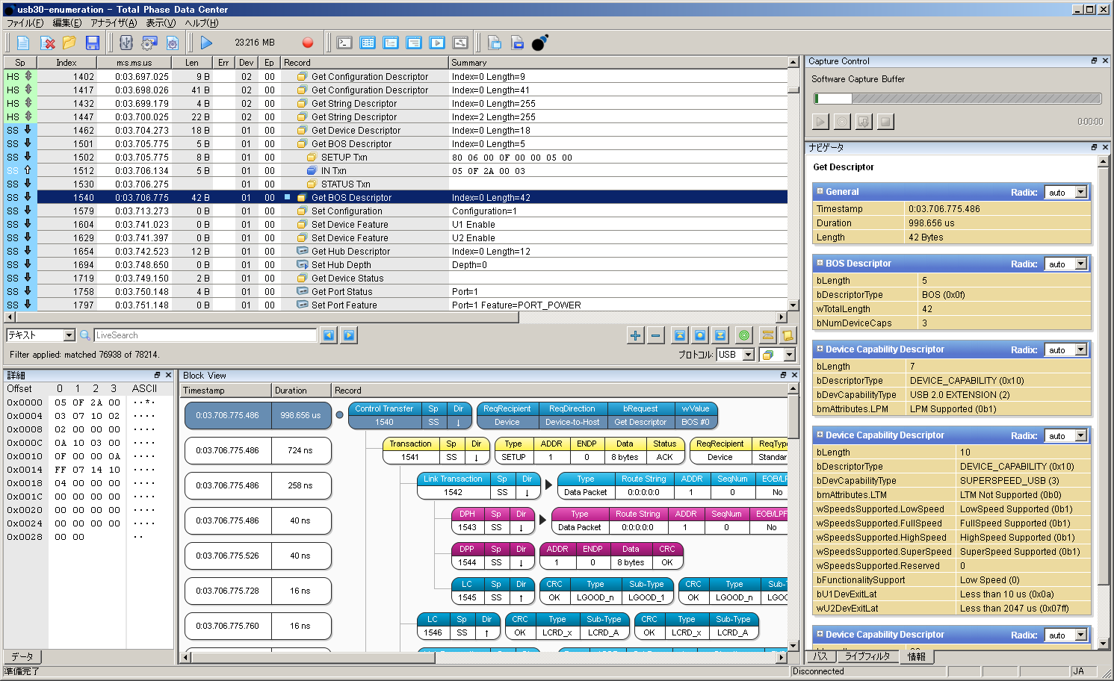Collapse the BOS Descriptor section

pyautogui.click(x=820, y=264)
